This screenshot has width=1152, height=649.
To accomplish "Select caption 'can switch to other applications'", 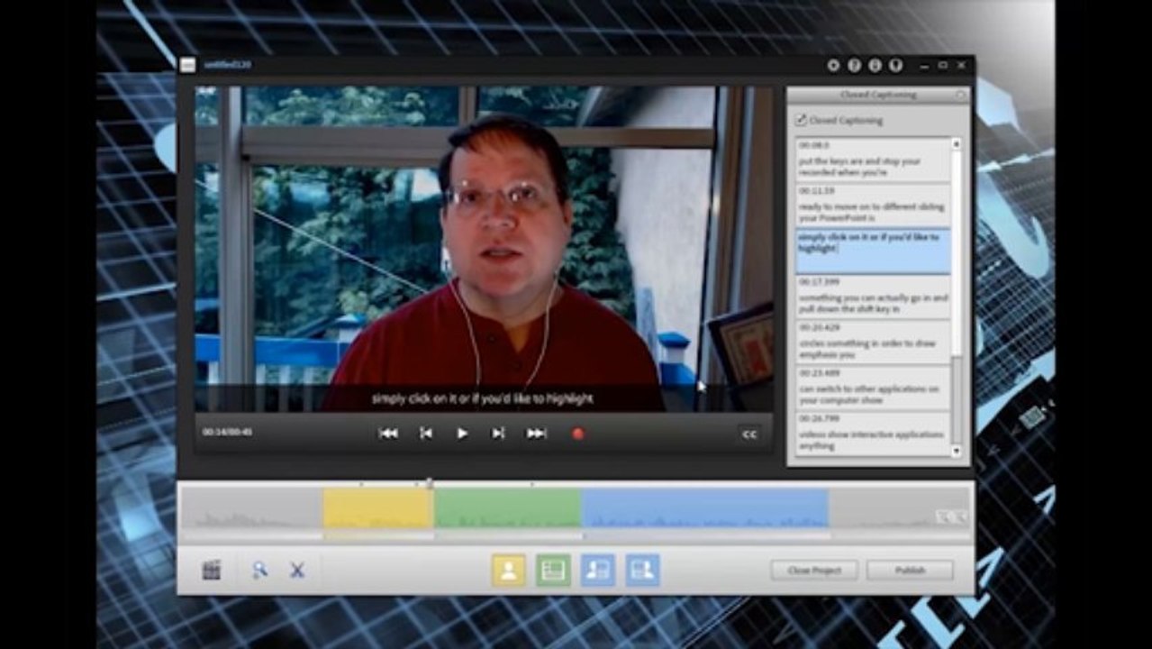I will pyautogui.click(x=873, y=388).
